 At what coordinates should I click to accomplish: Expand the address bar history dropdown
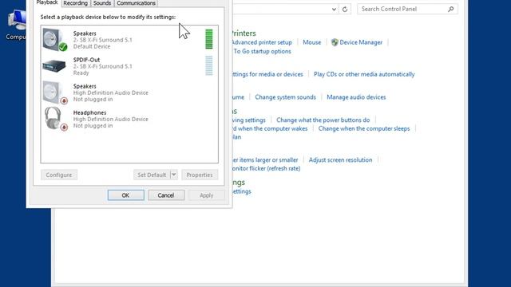point(334,9)
